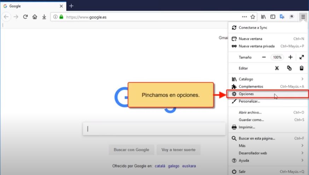
Task: Select Buscar en esta página...
Action: point(268,138)
